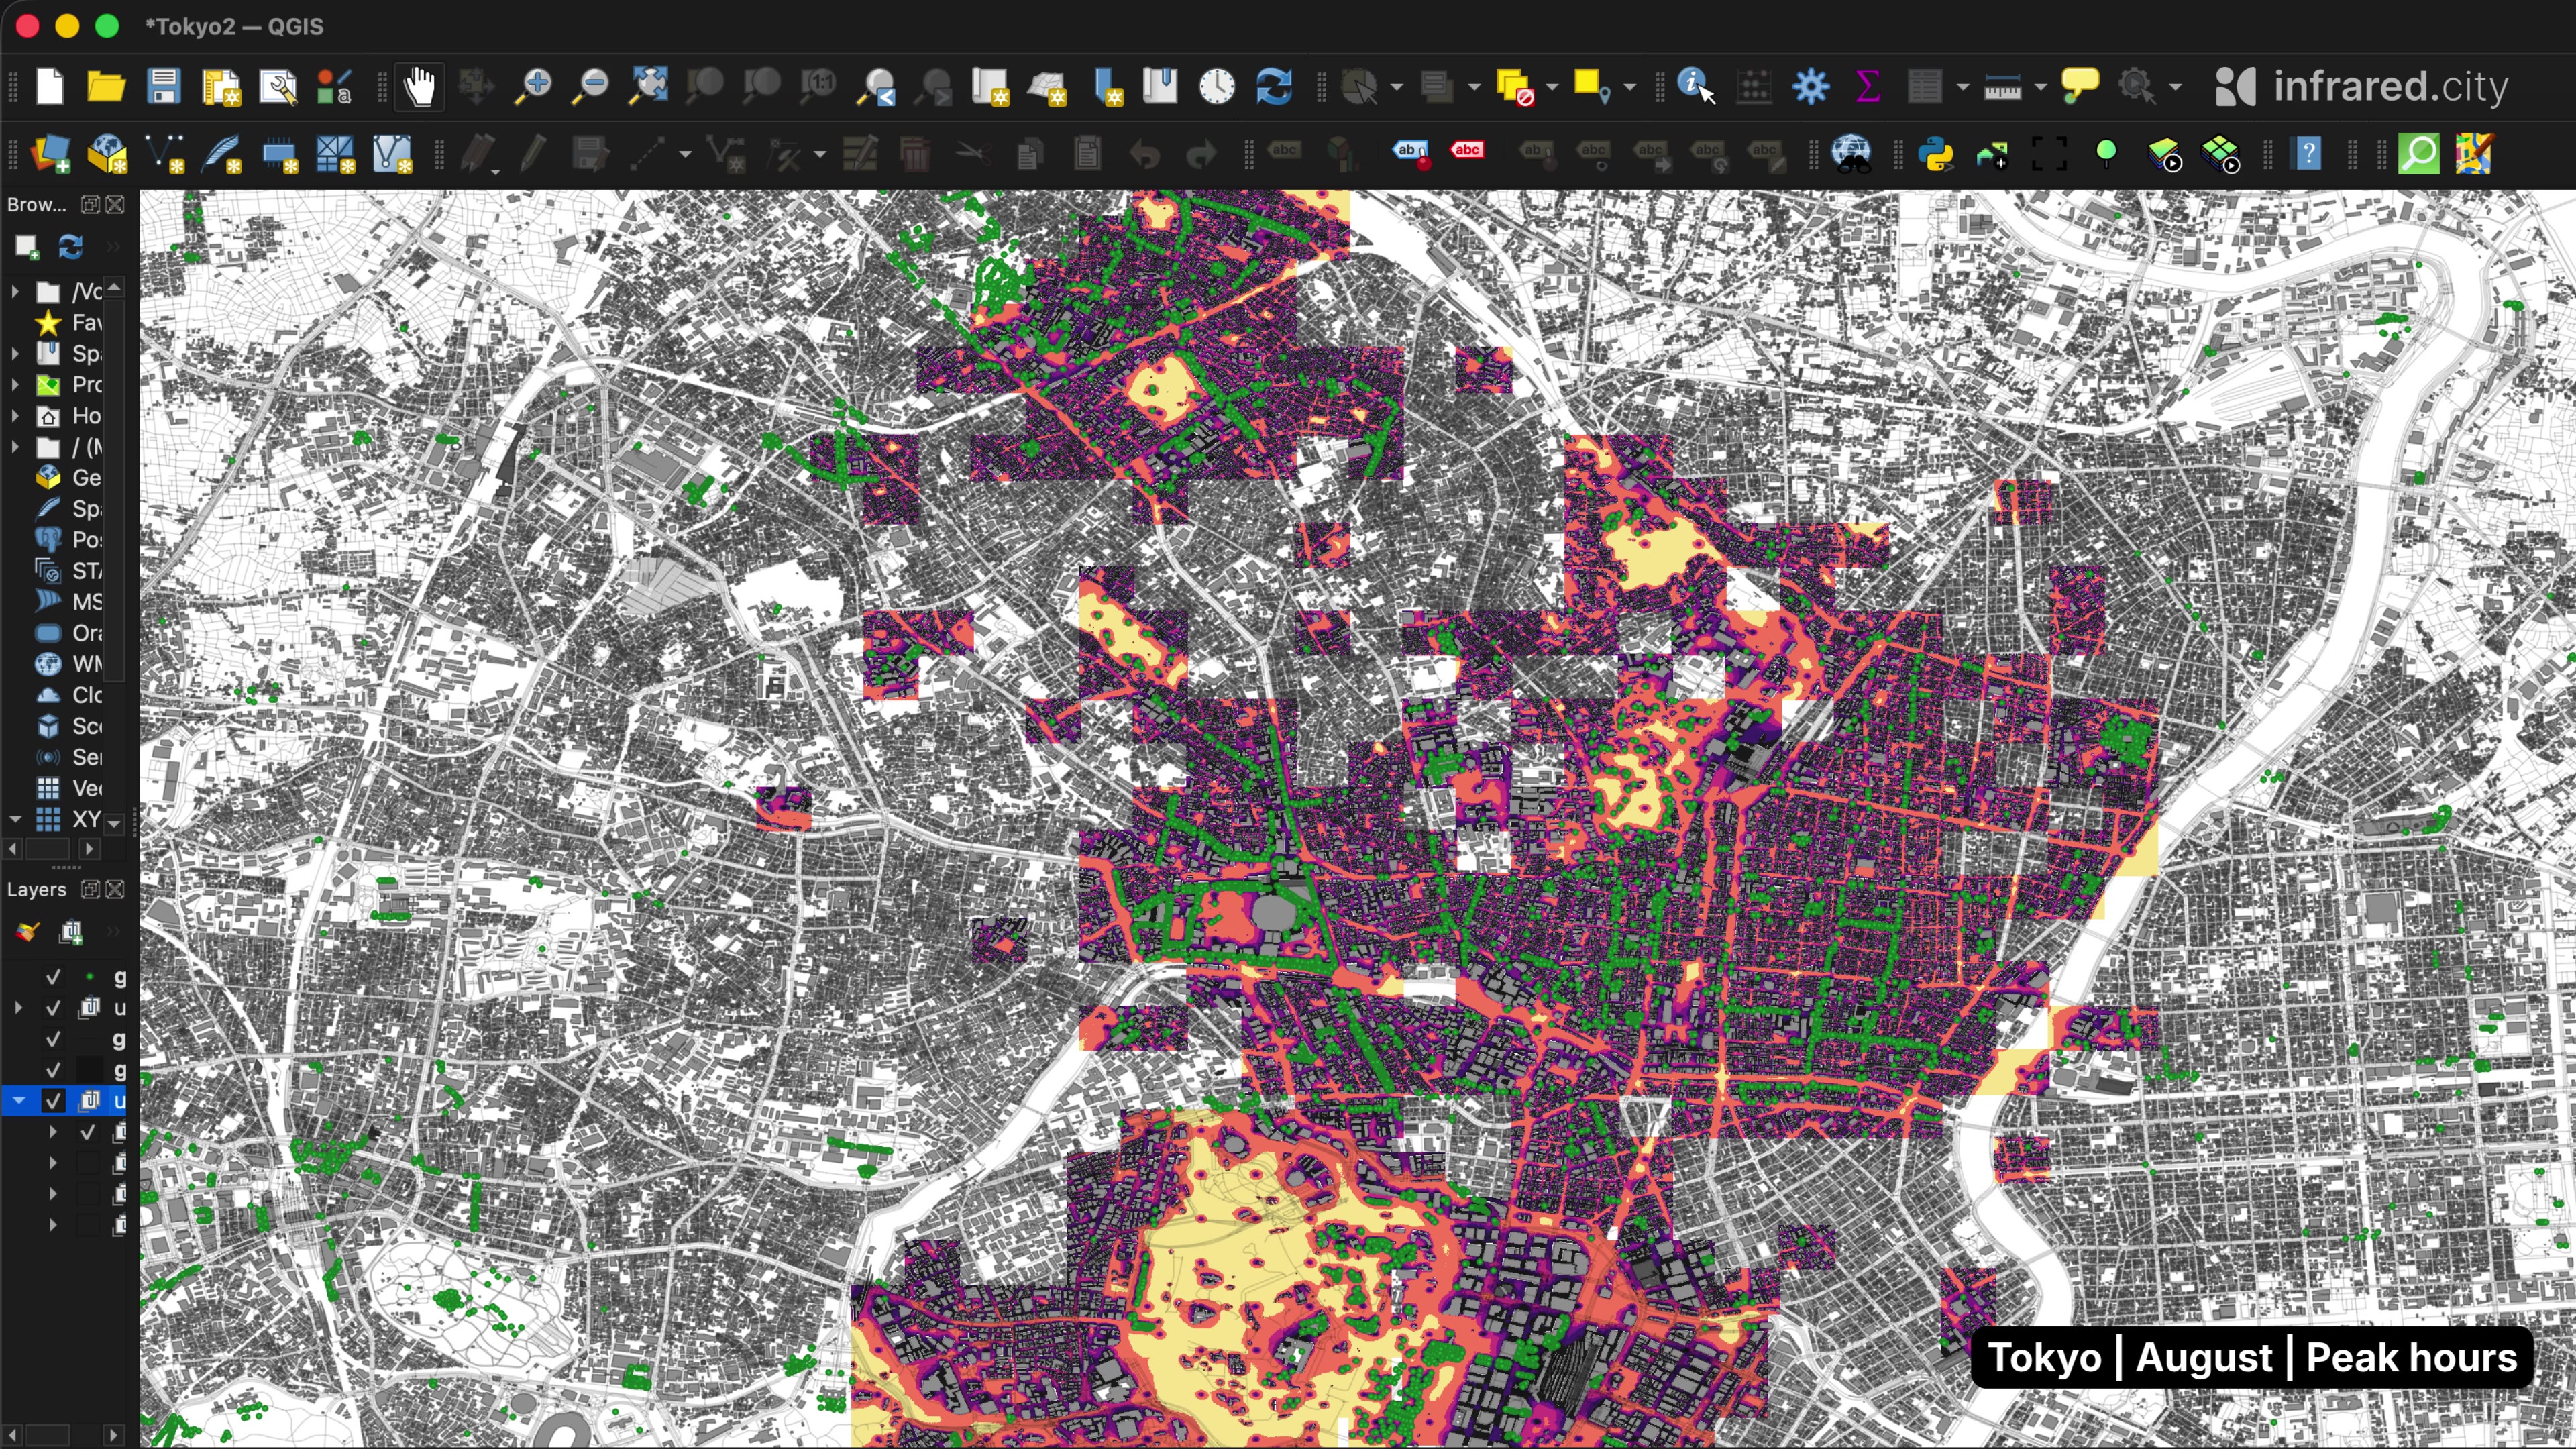This screenshot has height=1449, width=2576.
Task: Open attribute table dropdown arrow
Action: [x=1962, y=87]
